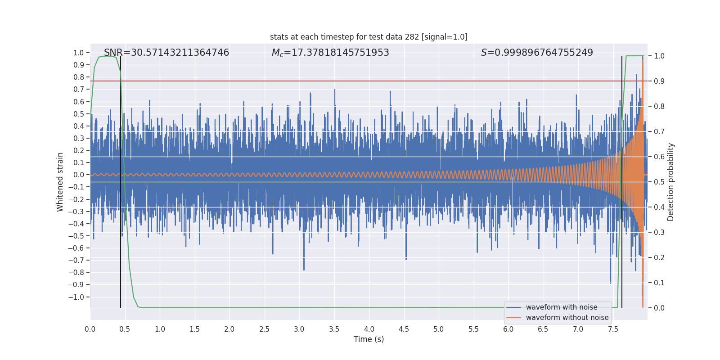Click the 0.6 tick on the Detection probability axis
The width and height of the screenshot is (720, 360).
pyautogui.click(x=659, y=157)
